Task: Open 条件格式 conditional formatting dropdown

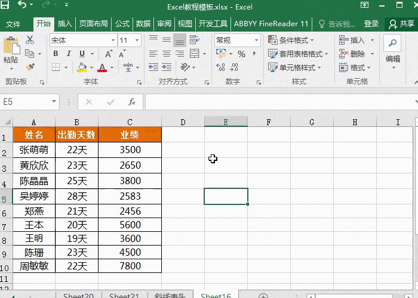Action: 291,40
